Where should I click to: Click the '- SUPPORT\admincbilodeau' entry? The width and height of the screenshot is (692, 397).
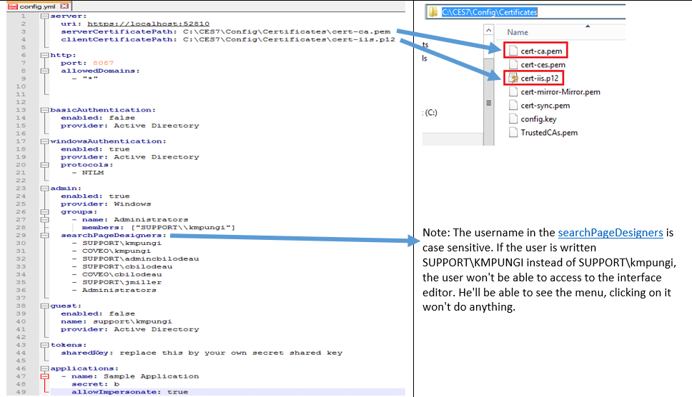(136, 258)
